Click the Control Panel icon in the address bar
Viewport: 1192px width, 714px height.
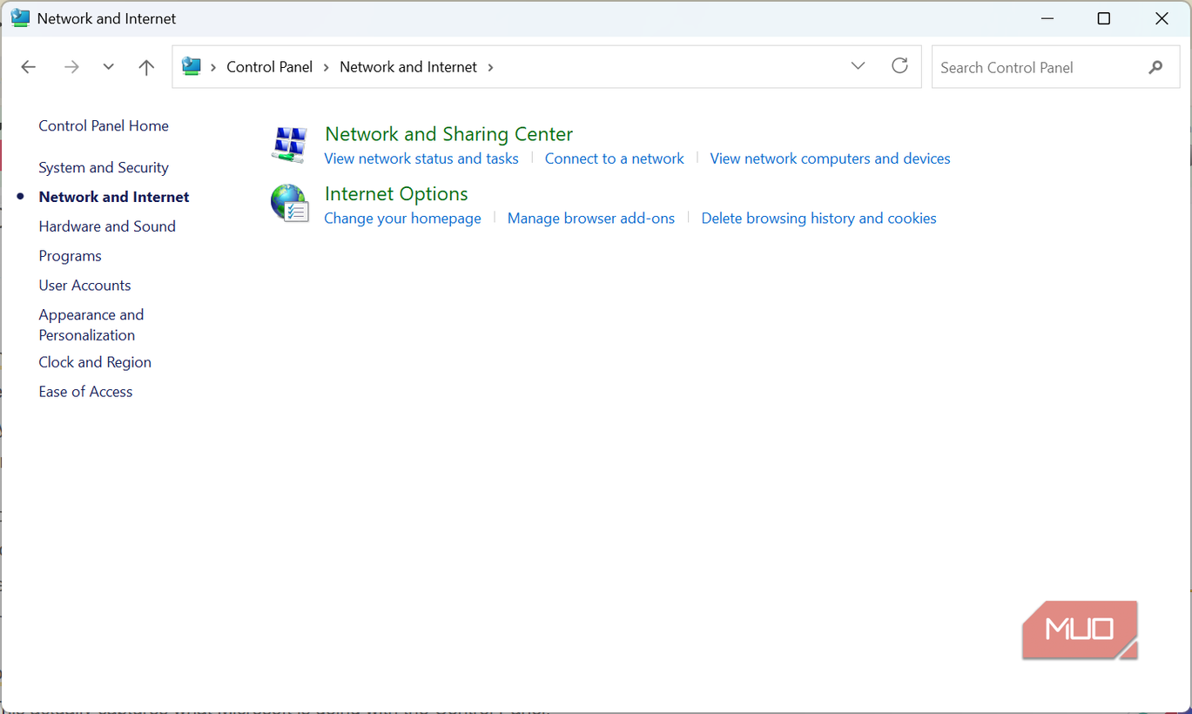point(192,66)
